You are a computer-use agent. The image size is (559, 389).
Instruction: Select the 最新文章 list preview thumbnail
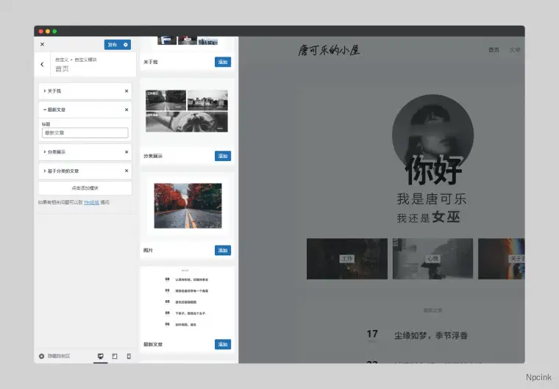point(187,299)
